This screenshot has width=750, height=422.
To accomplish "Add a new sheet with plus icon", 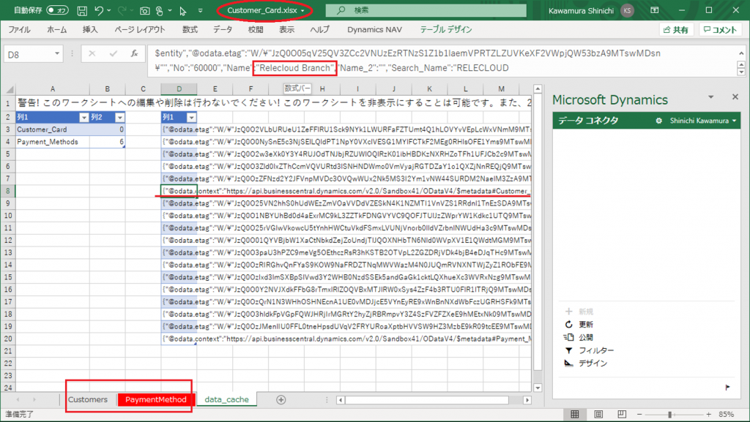I will tap(281, 399).
